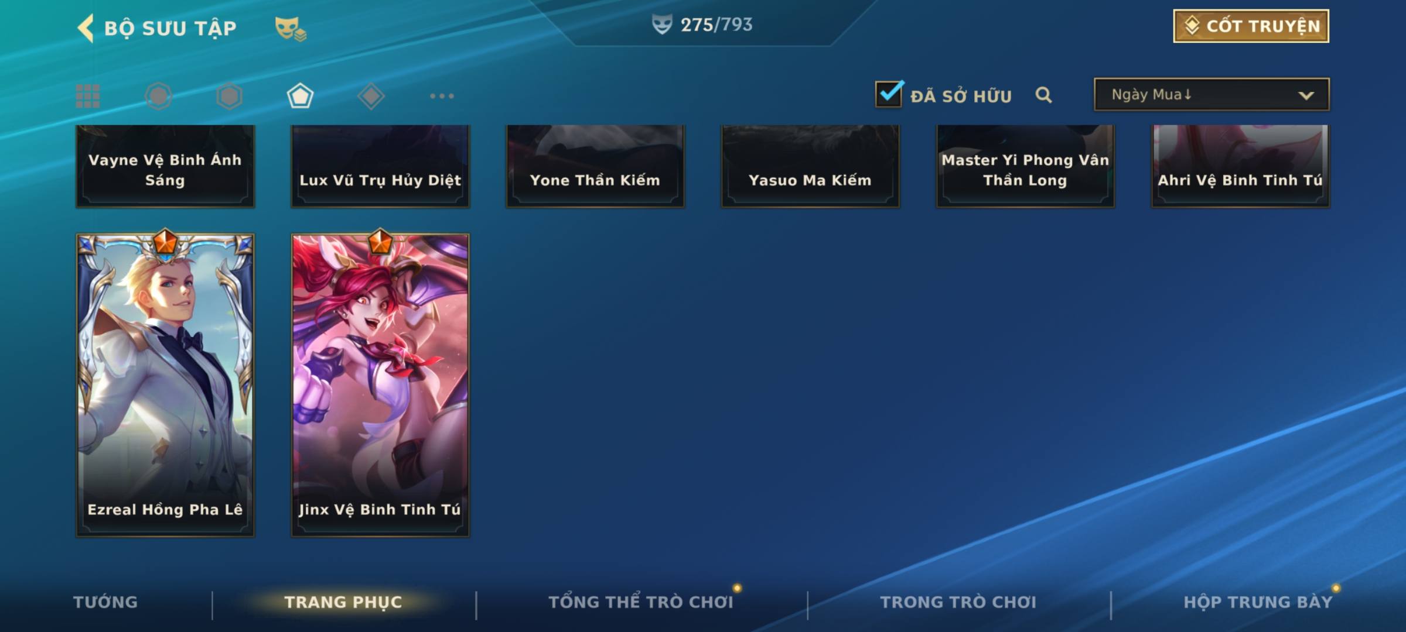Select the hexagon rarity filter icon
The width and height of the screenshot is (1406, 632).
pos(229,96)
